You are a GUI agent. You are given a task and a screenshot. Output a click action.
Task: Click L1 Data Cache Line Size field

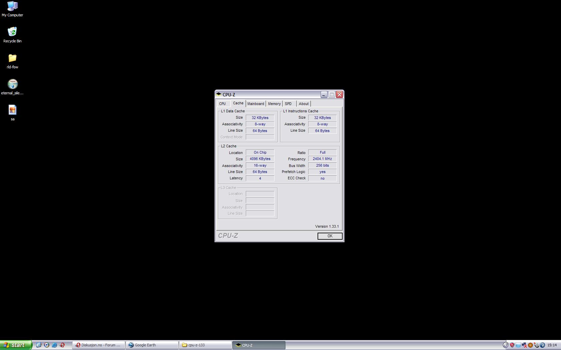pyautogui.click(x=260, y=131)
